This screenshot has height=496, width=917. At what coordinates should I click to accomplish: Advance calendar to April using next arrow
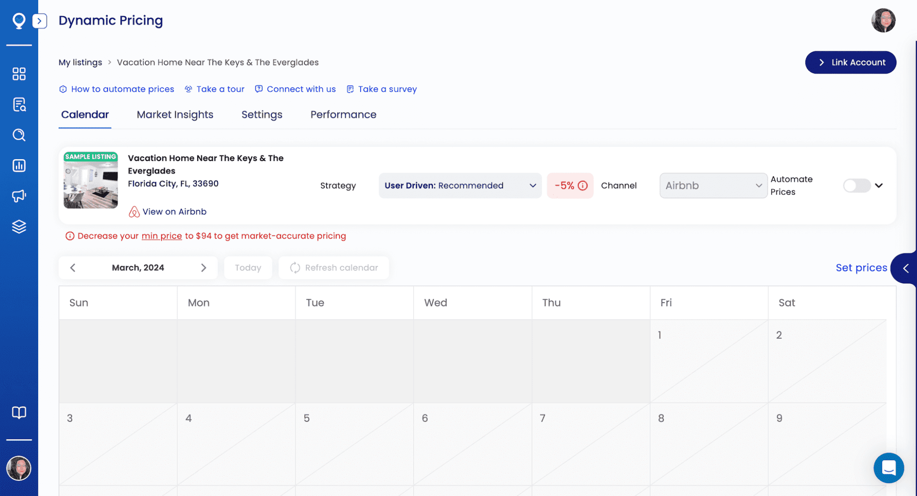(204, 268)
